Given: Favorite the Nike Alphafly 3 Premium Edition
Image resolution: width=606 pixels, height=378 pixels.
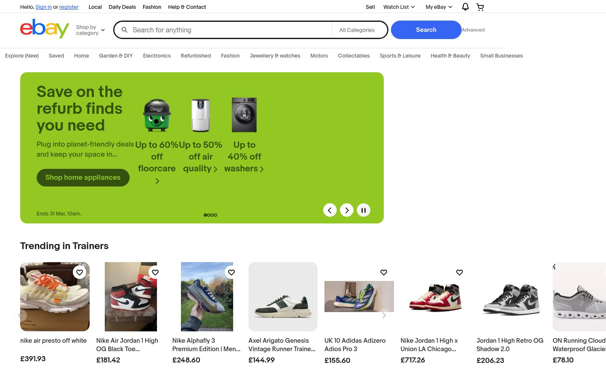Looking at the screenshot, I should pos(231,272).
